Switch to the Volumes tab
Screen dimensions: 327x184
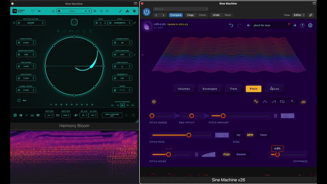pos(184,89)
